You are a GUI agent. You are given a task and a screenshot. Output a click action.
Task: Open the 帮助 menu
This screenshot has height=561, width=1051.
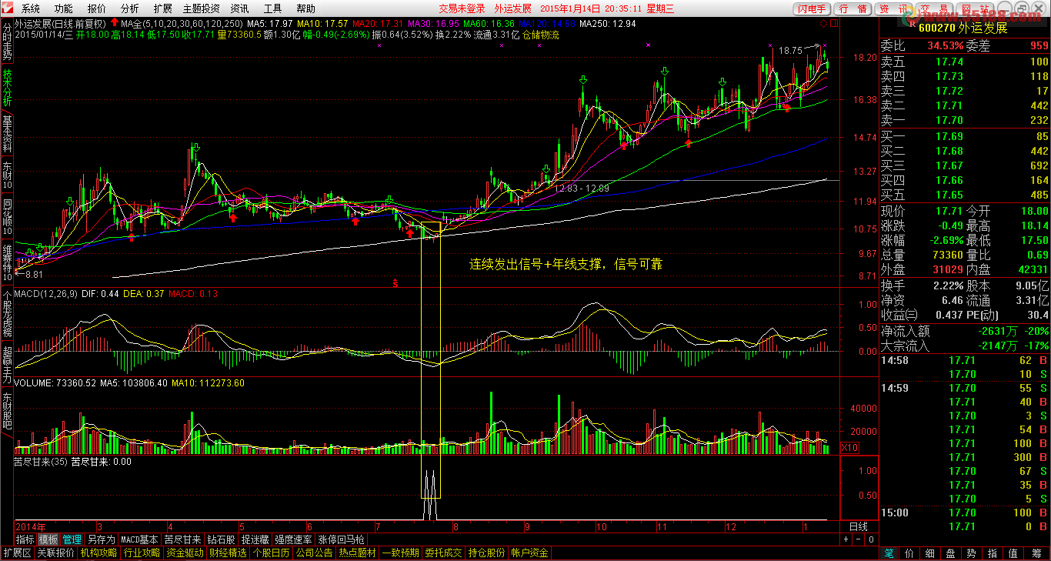point(305,9)
